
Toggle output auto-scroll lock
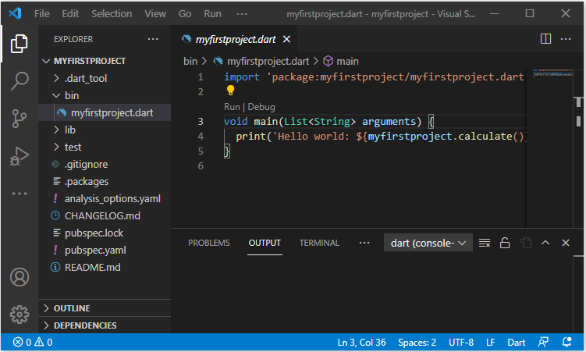coord(505,243)
